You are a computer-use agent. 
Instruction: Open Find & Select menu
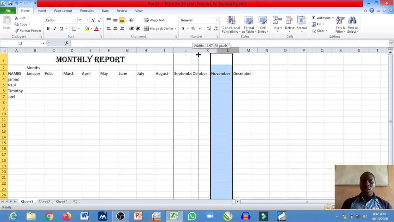pos(352,25)
